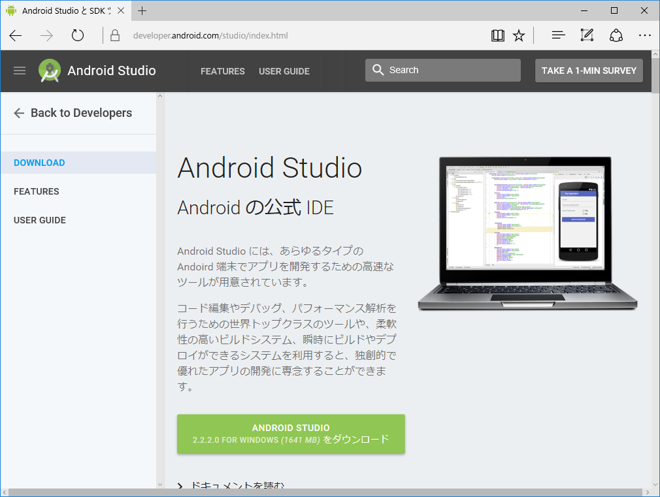Add page to favorites with star icon

coord(519,36)
